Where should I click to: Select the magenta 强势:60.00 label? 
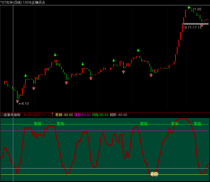click(x=82, y=115)
